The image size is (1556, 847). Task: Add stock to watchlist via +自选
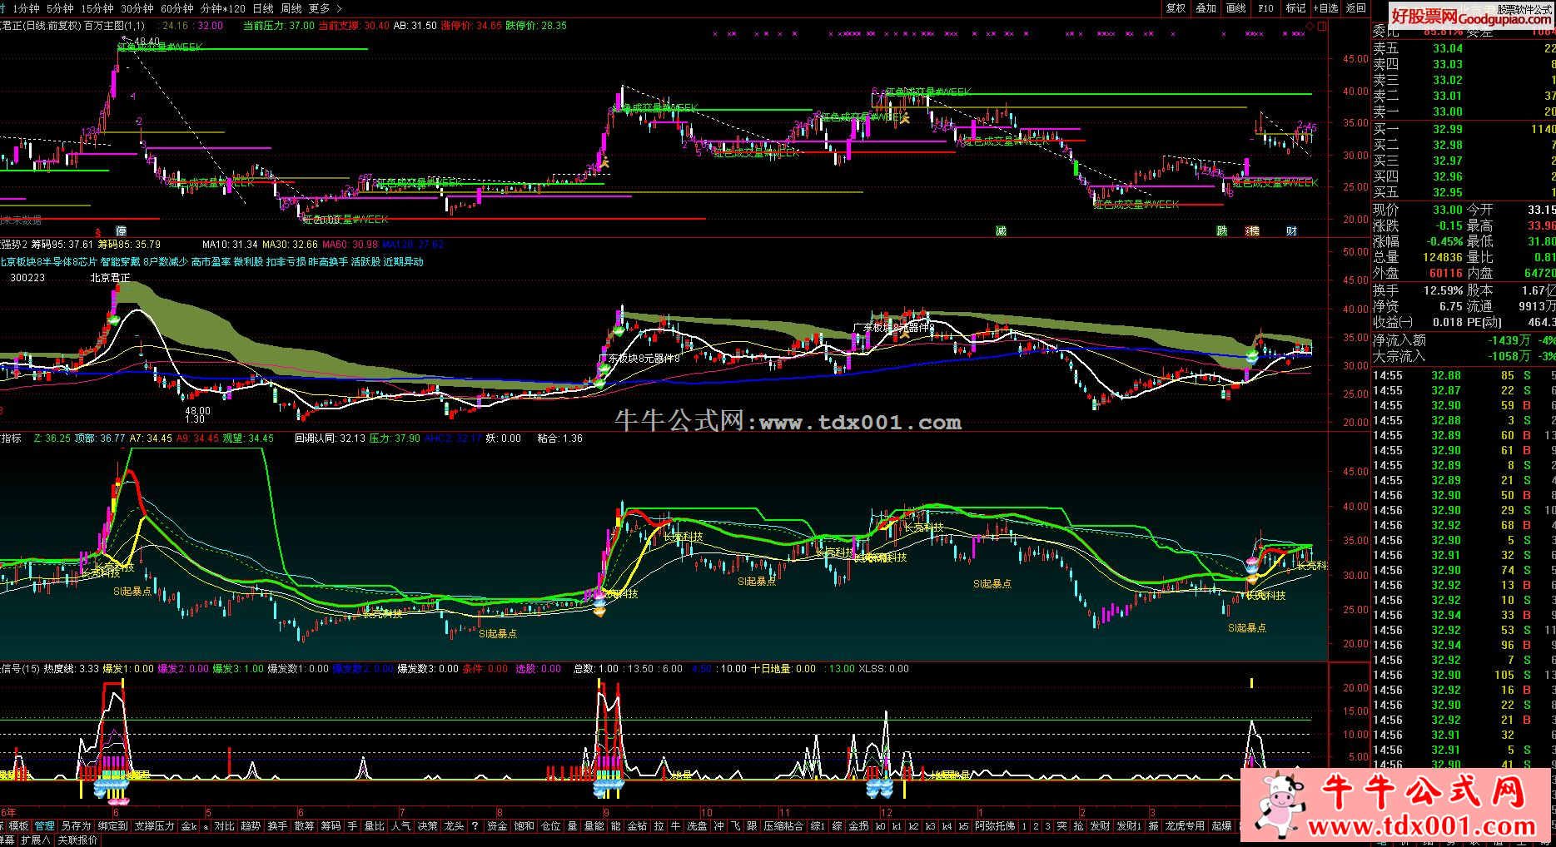1325,8
